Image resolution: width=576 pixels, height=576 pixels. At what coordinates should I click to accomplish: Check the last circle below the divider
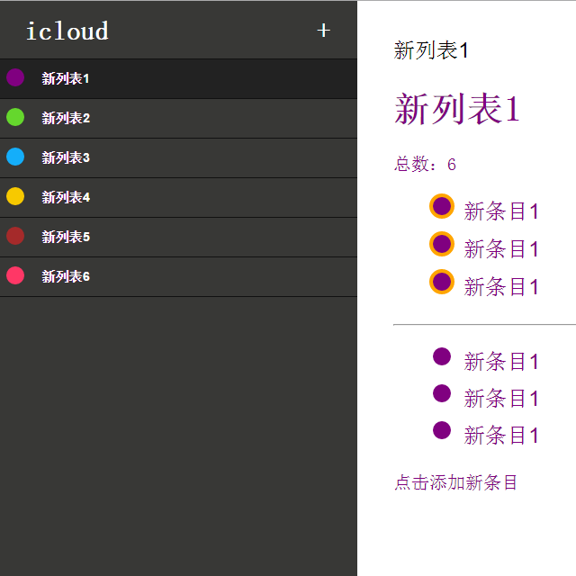point(442,430)
